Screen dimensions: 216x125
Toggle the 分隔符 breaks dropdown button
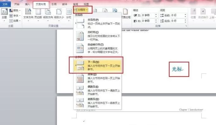[x=81, y=10]
